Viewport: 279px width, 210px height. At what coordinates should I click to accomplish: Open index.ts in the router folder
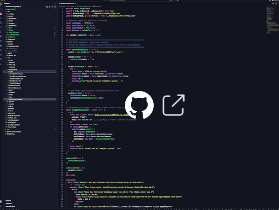click(x=12, y=92)
